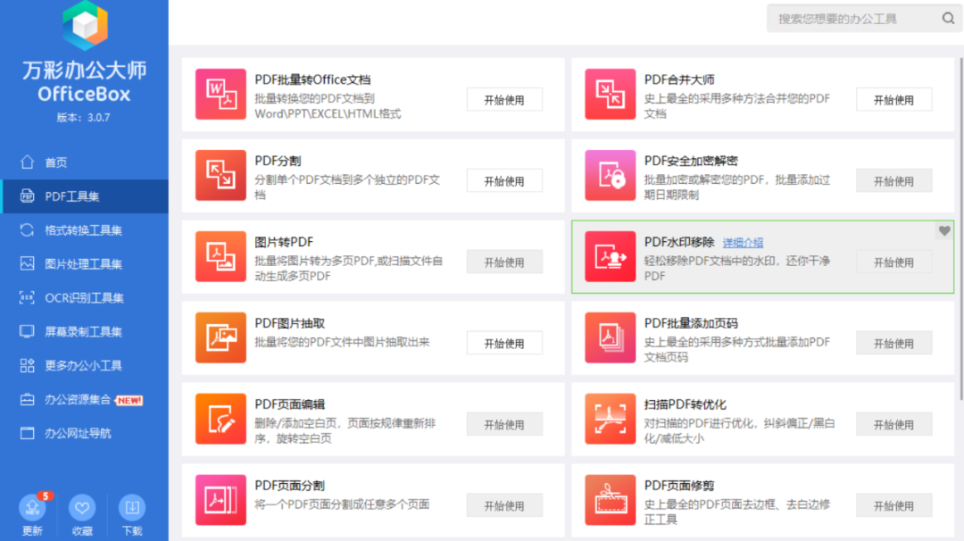Click 开始使用 for PDF安全加密解密

coord(893,180)
